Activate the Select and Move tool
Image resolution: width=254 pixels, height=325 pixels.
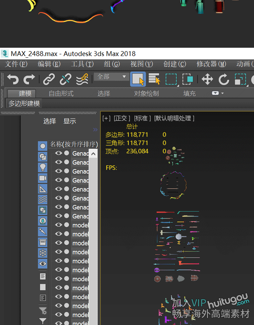pos(207,79)
